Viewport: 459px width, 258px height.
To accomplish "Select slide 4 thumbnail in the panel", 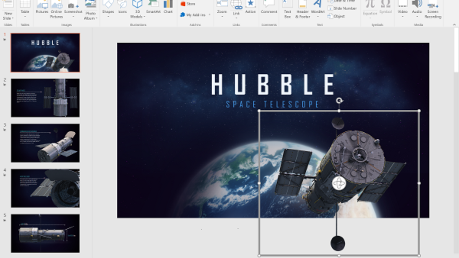I will click(x=45, y=188).
